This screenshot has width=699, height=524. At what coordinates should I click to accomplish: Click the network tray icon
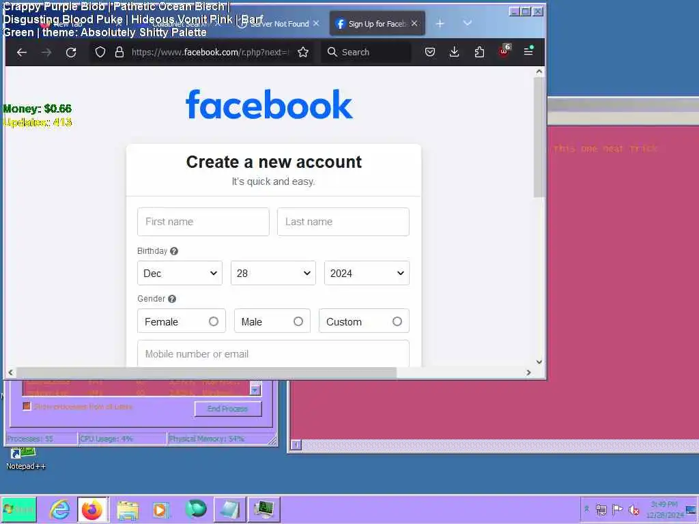(601, 509)
